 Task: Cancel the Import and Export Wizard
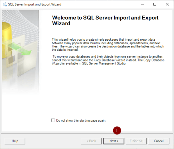[159, 141]
